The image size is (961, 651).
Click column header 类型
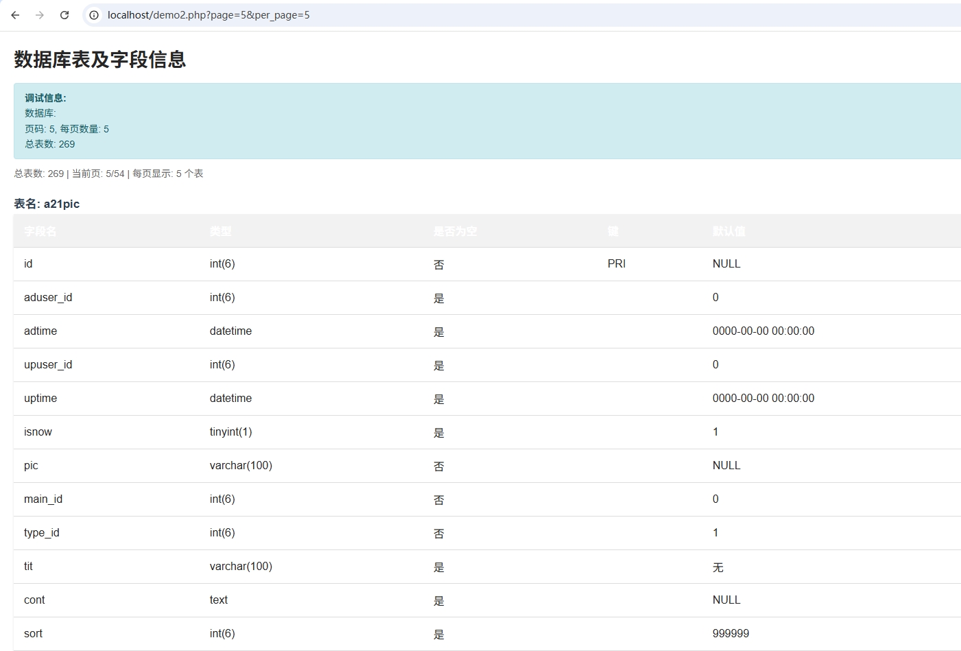click(x=221, y=231)
